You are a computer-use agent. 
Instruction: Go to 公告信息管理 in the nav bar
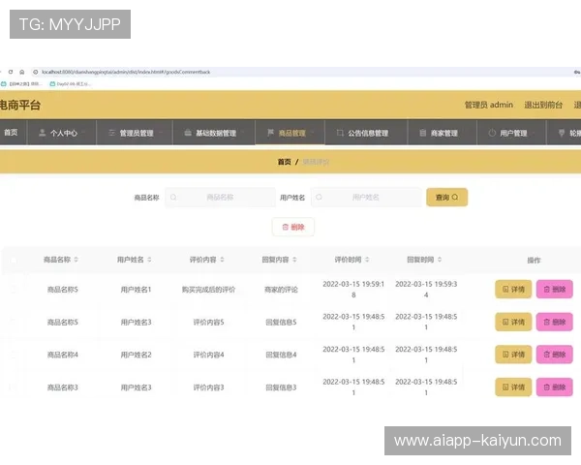point(366,133)
